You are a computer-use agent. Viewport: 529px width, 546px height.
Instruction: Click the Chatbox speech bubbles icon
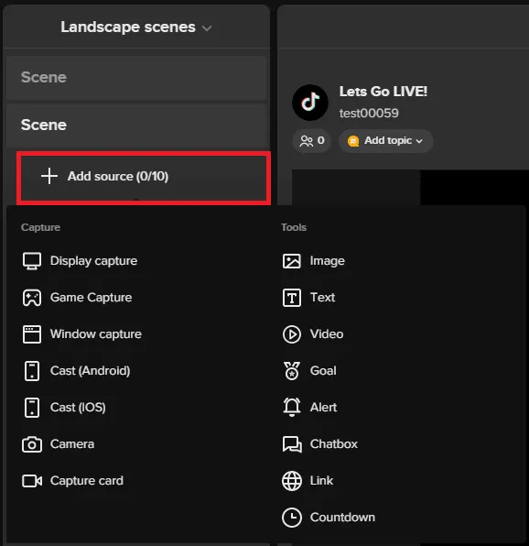click(x=292, y=444)
